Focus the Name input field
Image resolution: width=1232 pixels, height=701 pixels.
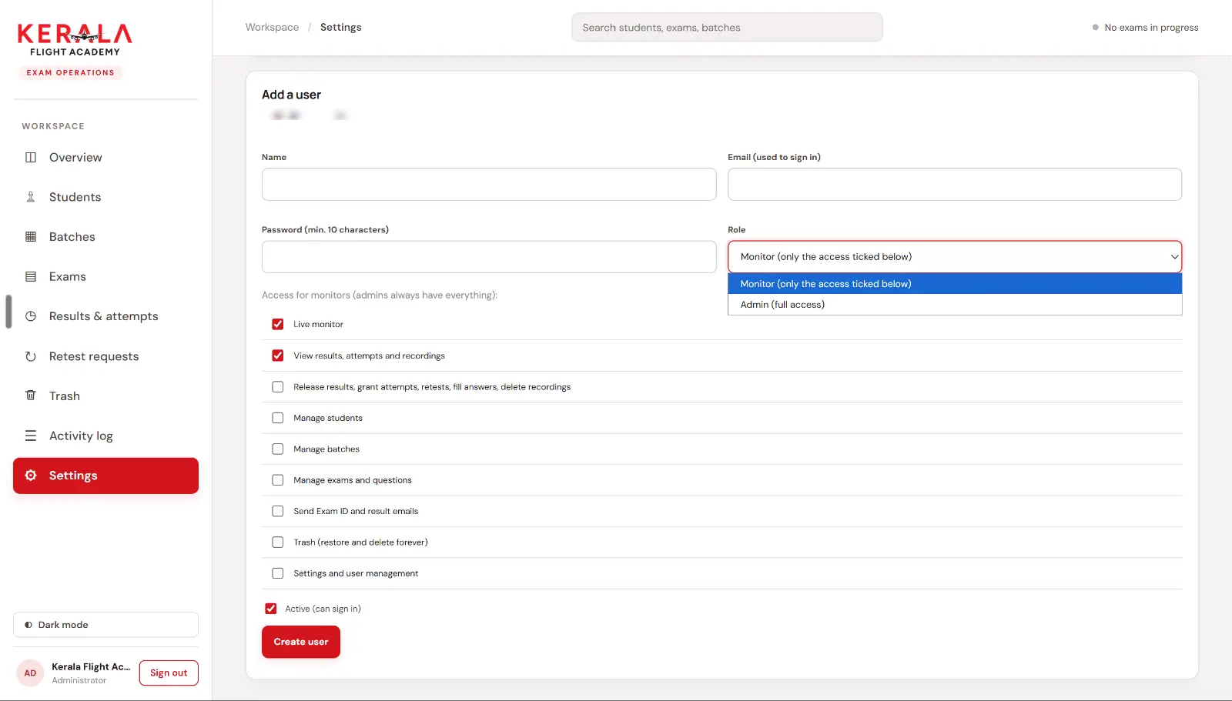[489, 185]
